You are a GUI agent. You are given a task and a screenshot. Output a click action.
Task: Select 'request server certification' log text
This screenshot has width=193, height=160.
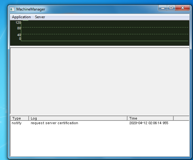[54, 123]
